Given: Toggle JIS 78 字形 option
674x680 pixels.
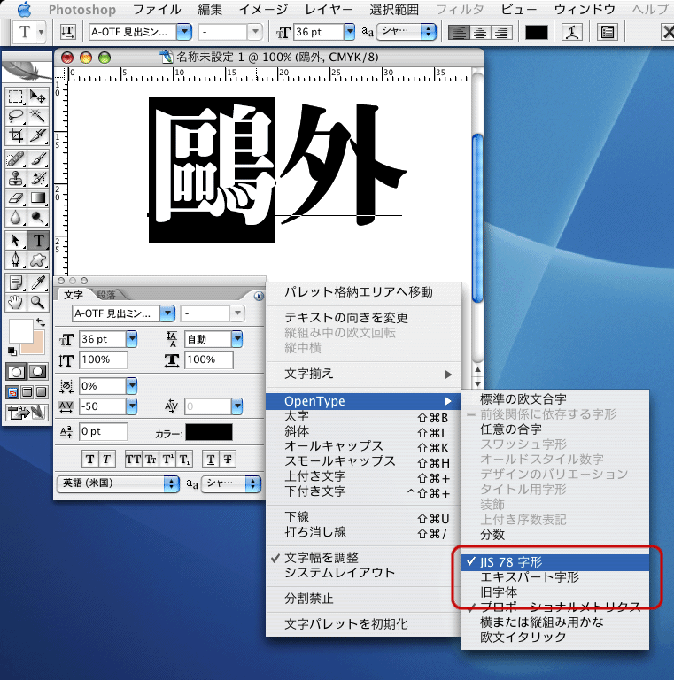Looking at the screenshot, I should tap(555, 562).
